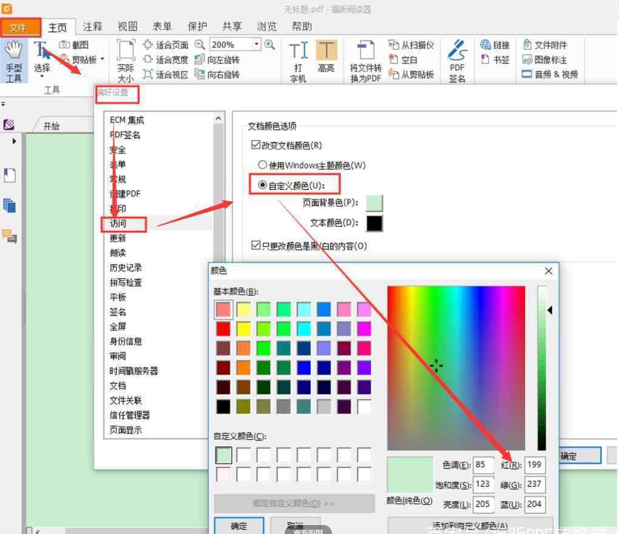Image resolution: width=619 pixels, height=534 pixels.
Task: Choose Fit Visible (适合视区)
Action: pos(166,74)
